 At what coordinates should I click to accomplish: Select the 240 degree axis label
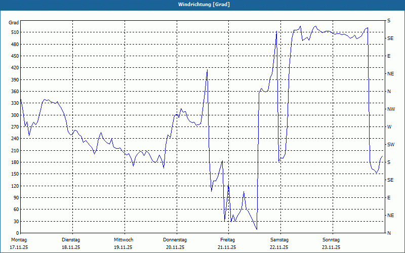click(15, 139)
